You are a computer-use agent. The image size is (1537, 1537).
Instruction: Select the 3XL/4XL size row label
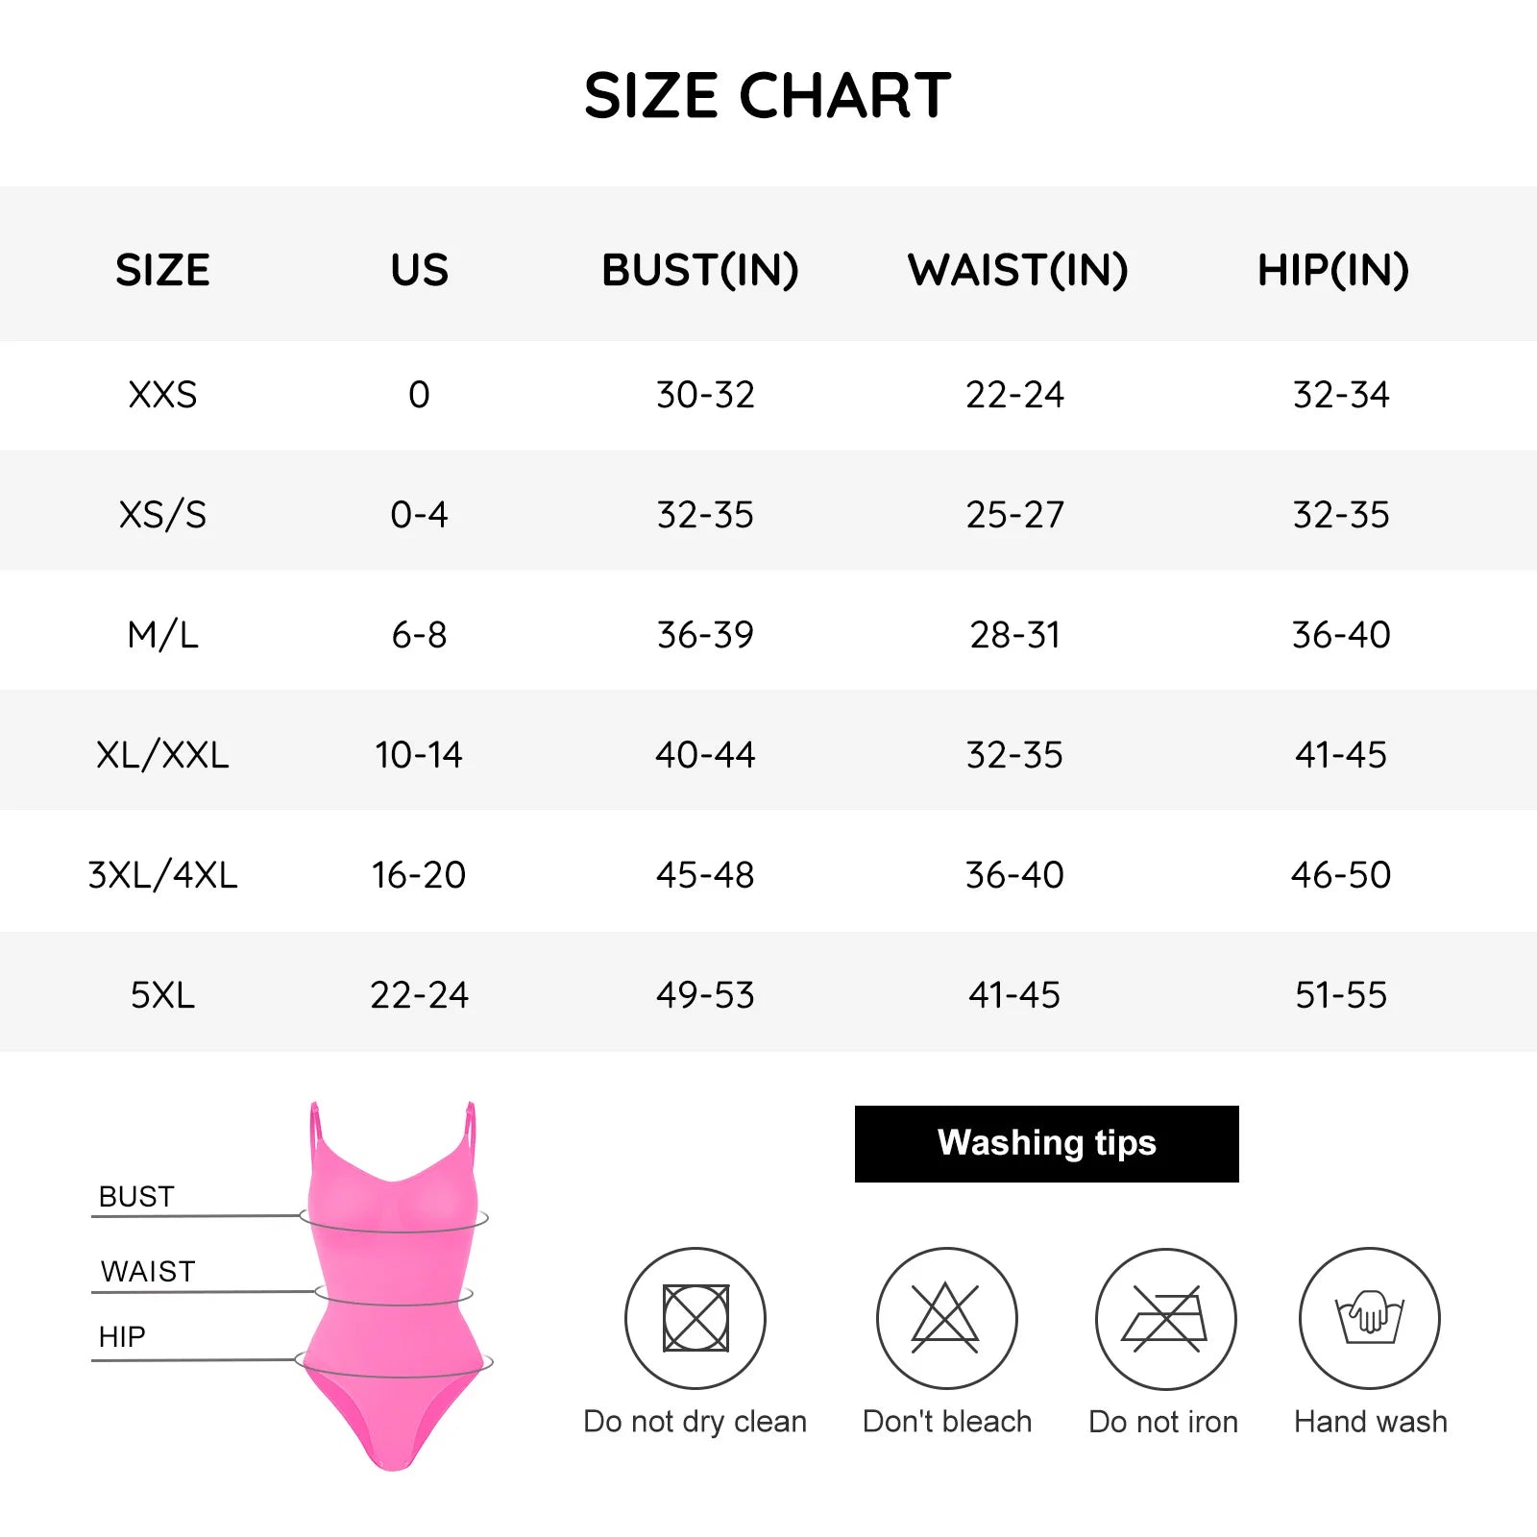point(162,875)
